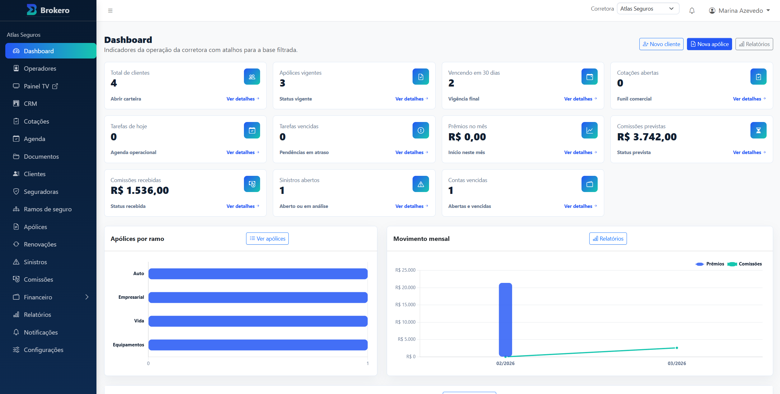Click the Vencendo em 30 dias calendar icon
This screenshot has height=394, width=780.
589,77
